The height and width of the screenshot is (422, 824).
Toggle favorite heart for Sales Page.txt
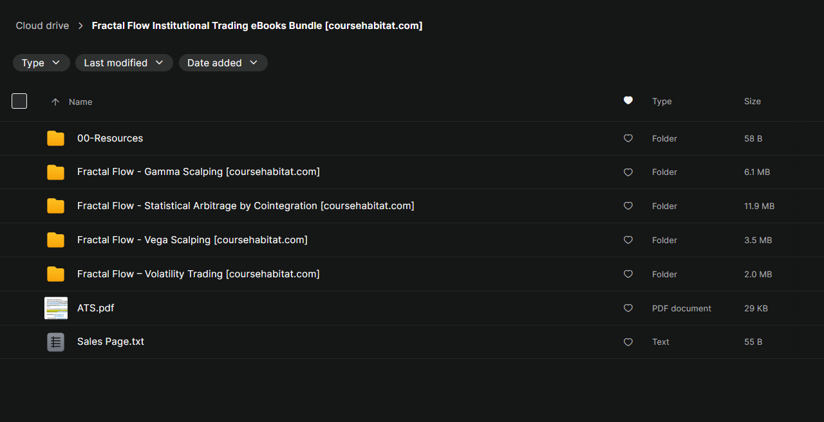628,342
